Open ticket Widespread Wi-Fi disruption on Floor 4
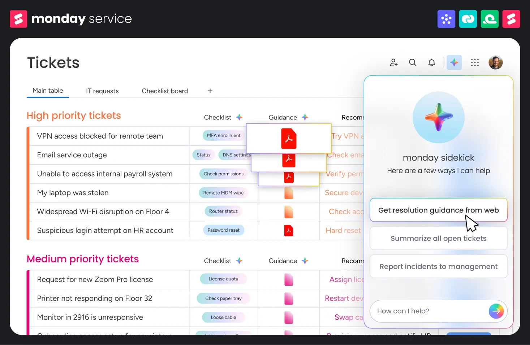 point(103,211)
